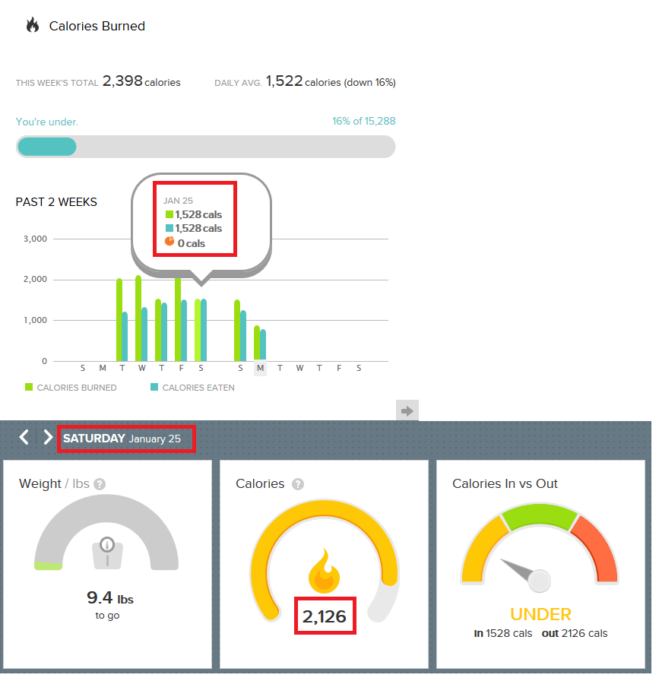Click the green segment of the in/out gauge

click(x=539, y=515)
